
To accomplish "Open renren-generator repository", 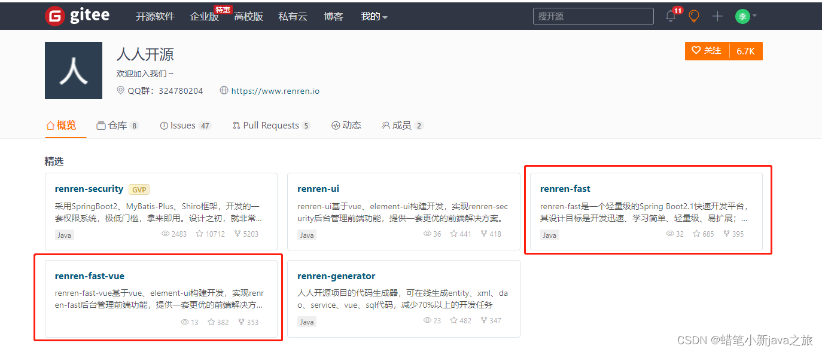I will [x=336, y=276].
